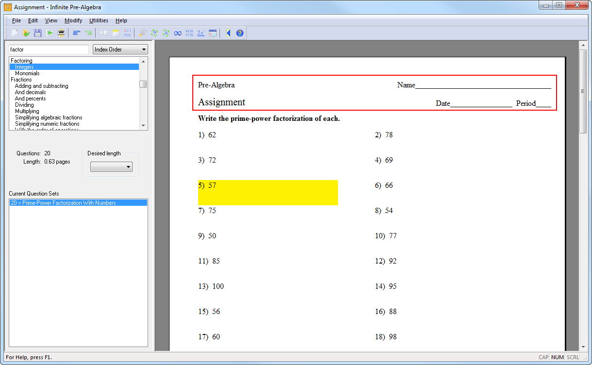Open the Desired length dropdown
The height and width of the screenshot is (365, 592).
(x=111, y=167)
